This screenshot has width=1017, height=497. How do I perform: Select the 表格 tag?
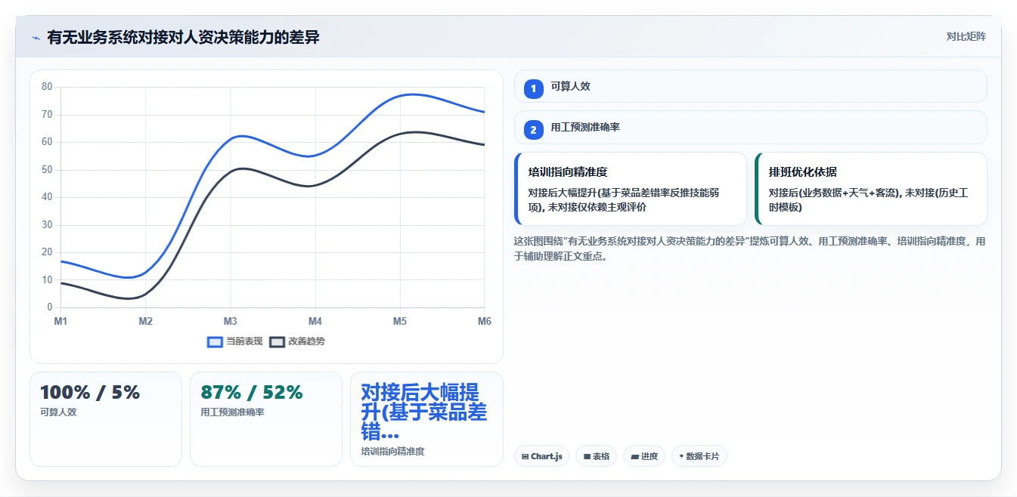coord(596,456)
